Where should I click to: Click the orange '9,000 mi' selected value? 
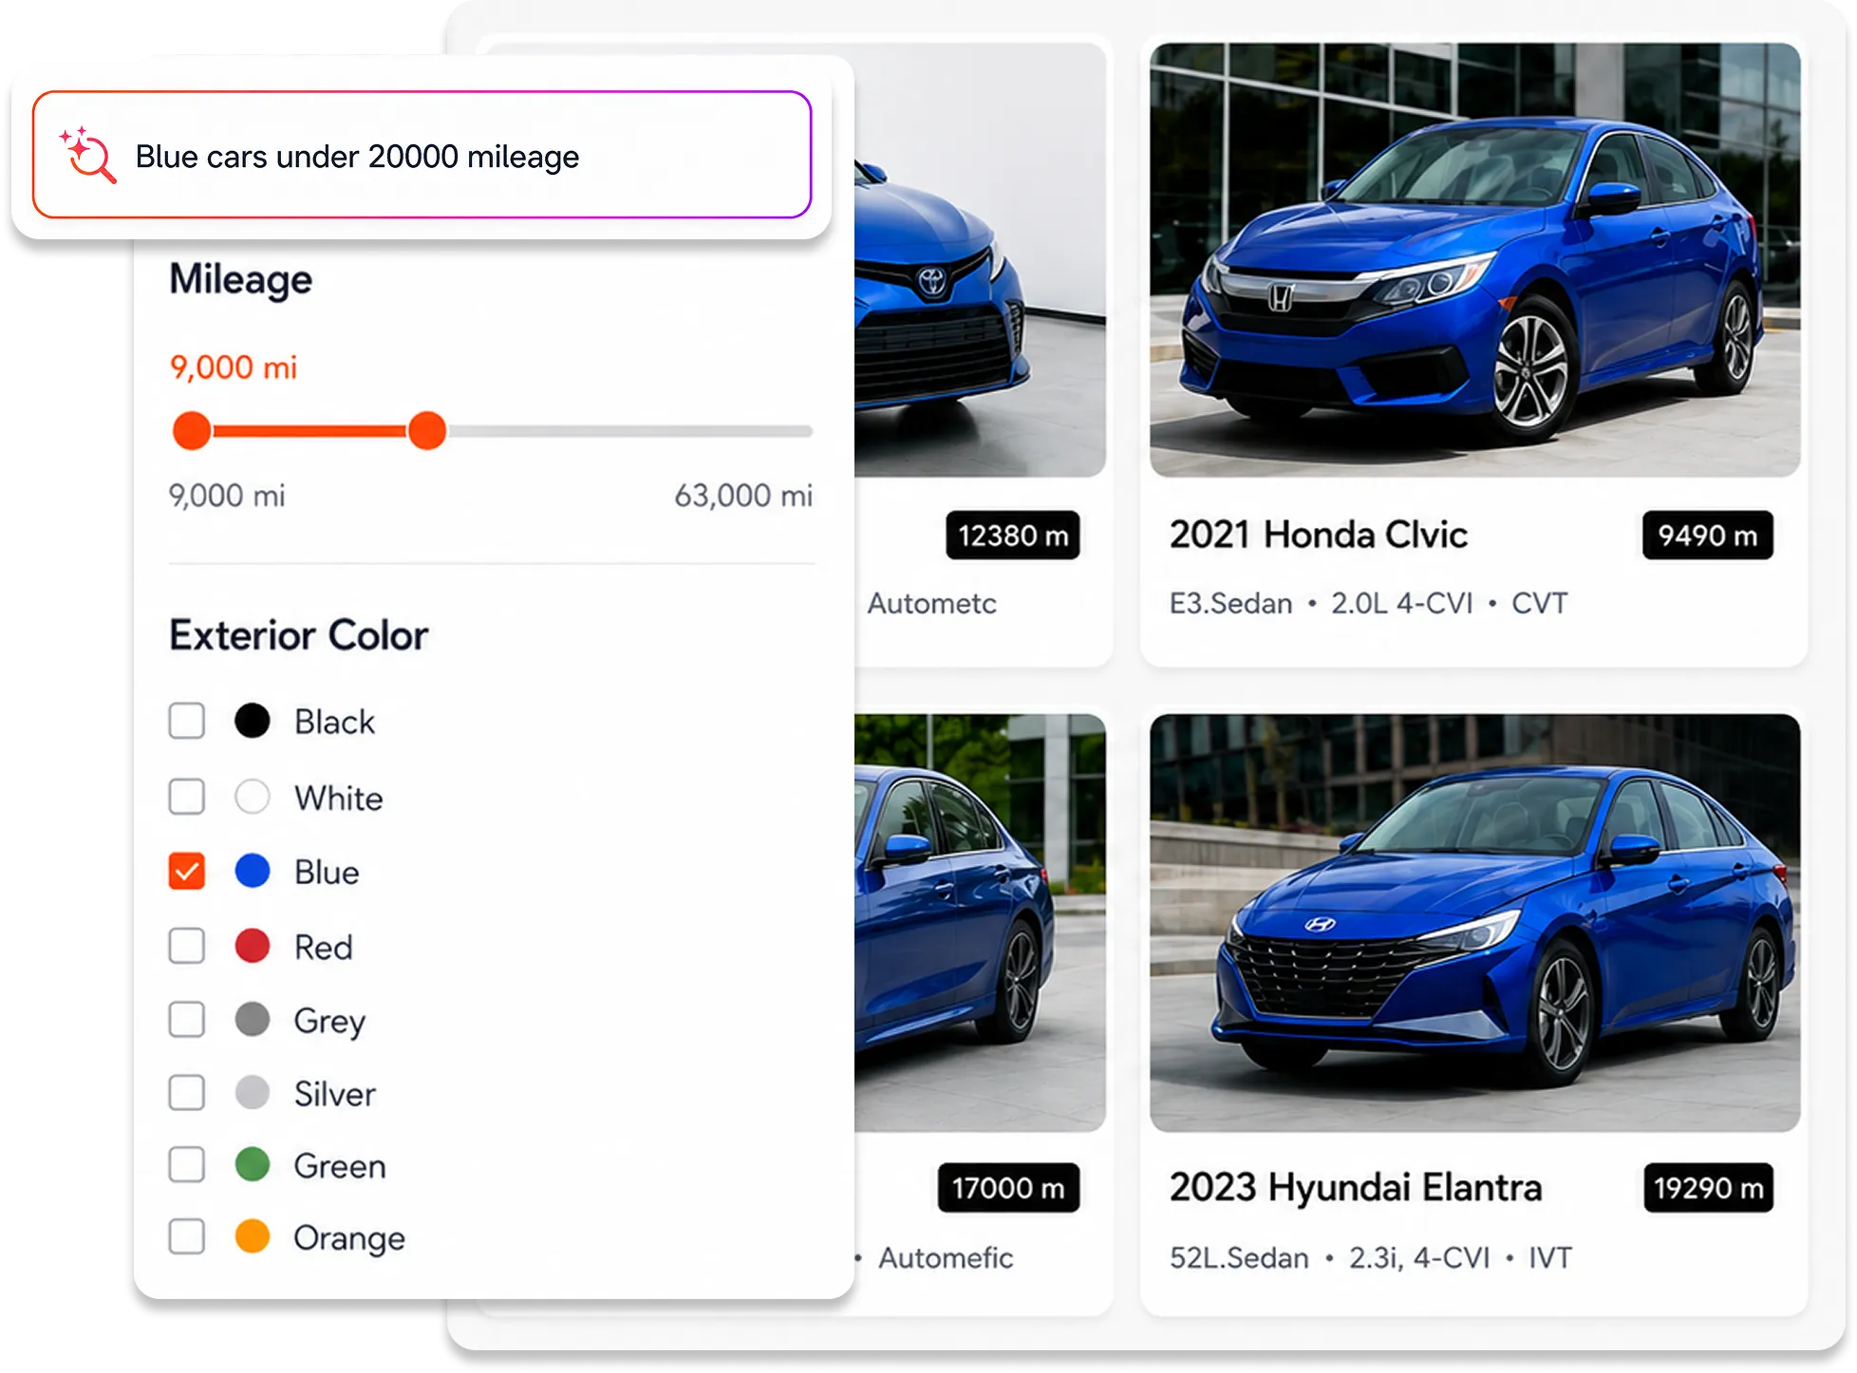[x=234, y=367]
